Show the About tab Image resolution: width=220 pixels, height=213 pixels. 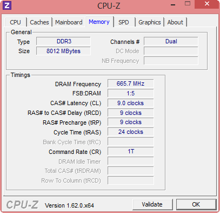pyautogui.click(x=175, y=22)
